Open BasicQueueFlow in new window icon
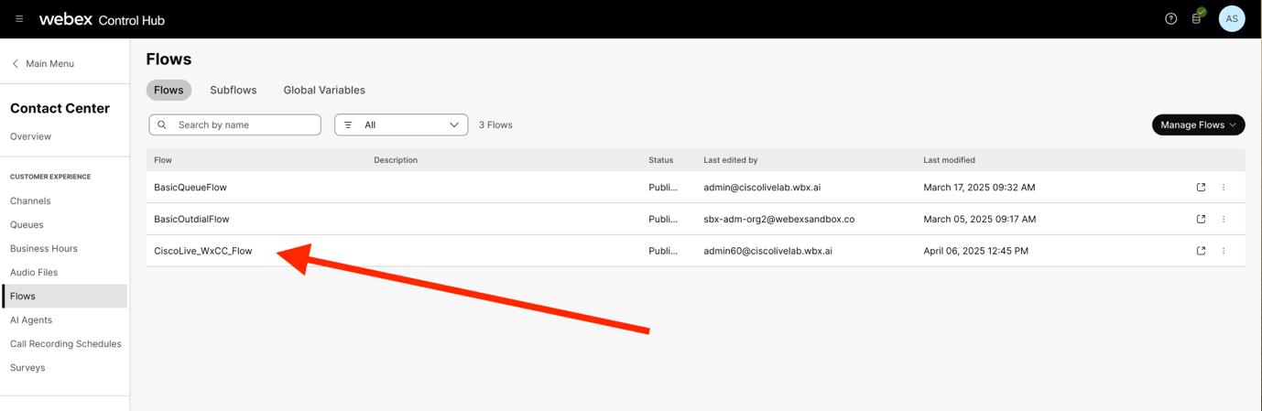Image resolution: width=1262 pixels, height=411 pixels. [1201, 188]
